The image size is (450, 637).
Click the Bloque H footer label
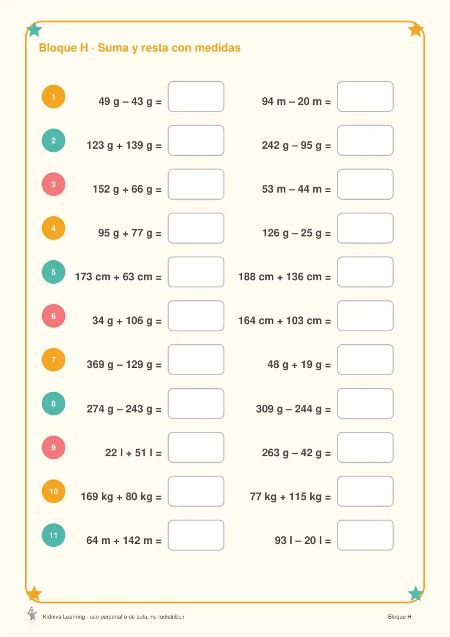pos(400,617)
